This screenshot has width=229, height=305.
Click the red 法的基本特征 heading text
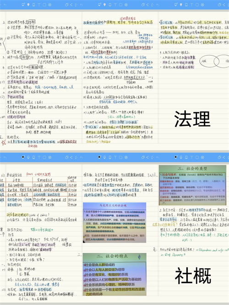click(128, 18)
